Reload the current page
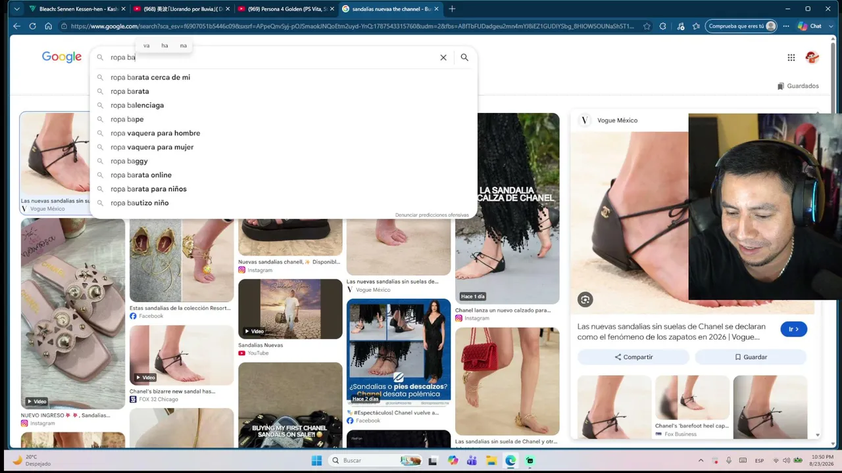Viewport: 842px width, 473px height. click(32, 26)
